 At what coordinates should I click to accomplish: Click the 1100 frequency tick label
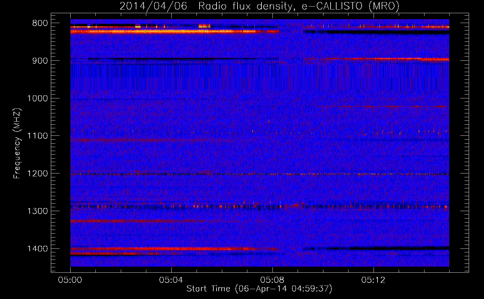point(37,136)
